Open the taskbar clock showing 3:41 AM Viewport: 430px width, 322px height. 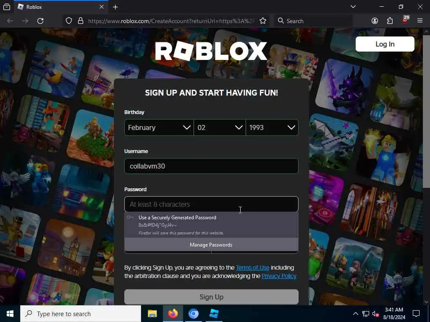click(394, 314)
